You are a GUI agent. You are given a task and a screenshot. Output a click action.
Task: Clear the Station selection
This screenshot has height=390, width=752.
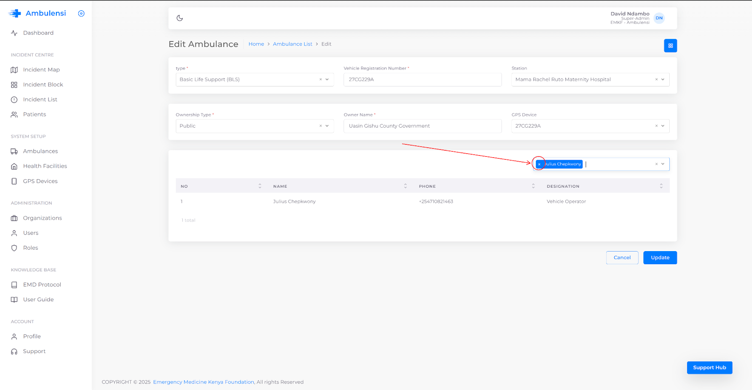pos(656,80)
